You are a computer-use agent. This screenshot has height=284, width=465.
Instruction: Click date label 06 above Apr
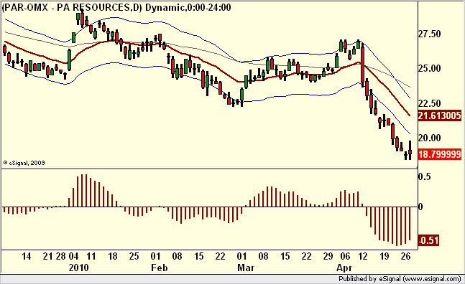345,256
